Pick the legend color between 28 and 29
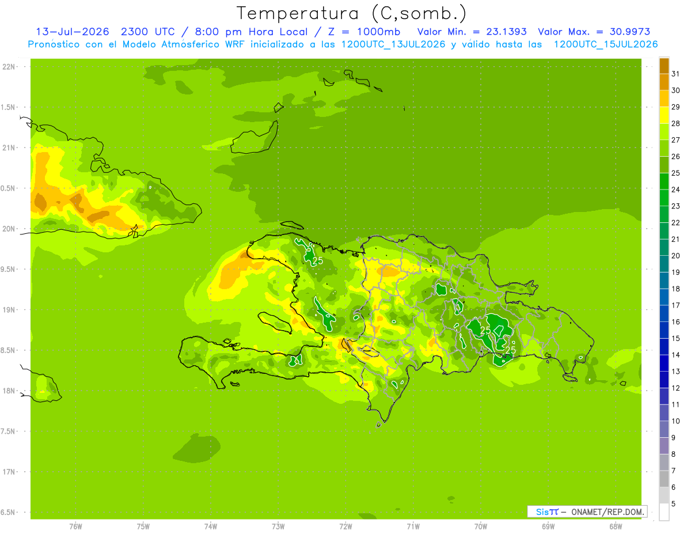The height and width of the screenshot is (534, 691). [x=664, y=115]
